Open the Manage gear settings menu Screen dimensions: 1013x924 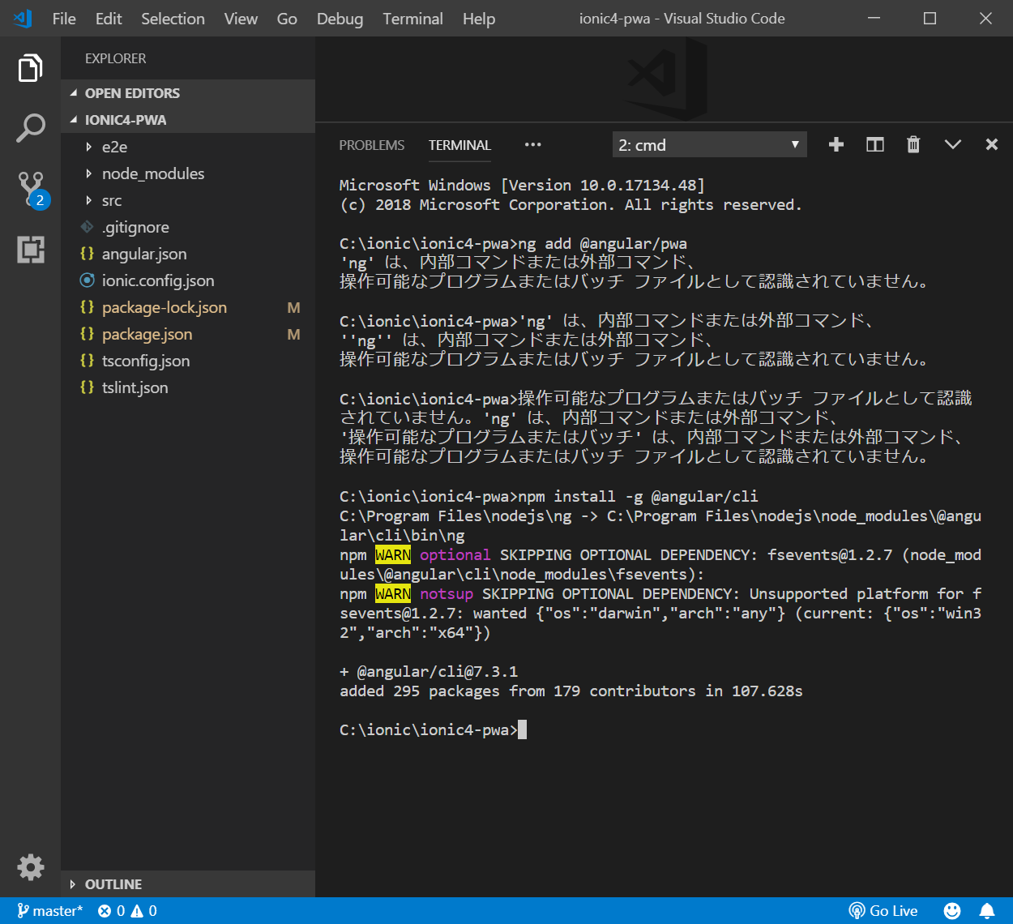[30, 867]
